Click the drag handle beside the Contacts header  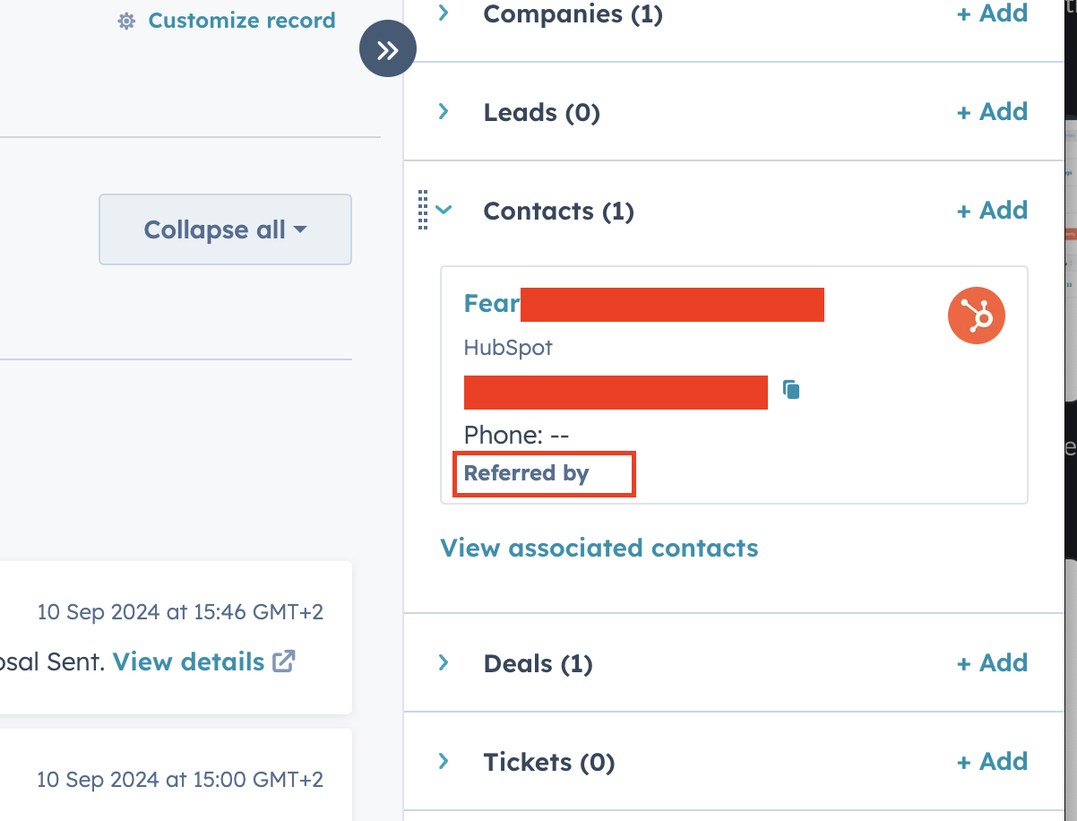coord(424,210)
